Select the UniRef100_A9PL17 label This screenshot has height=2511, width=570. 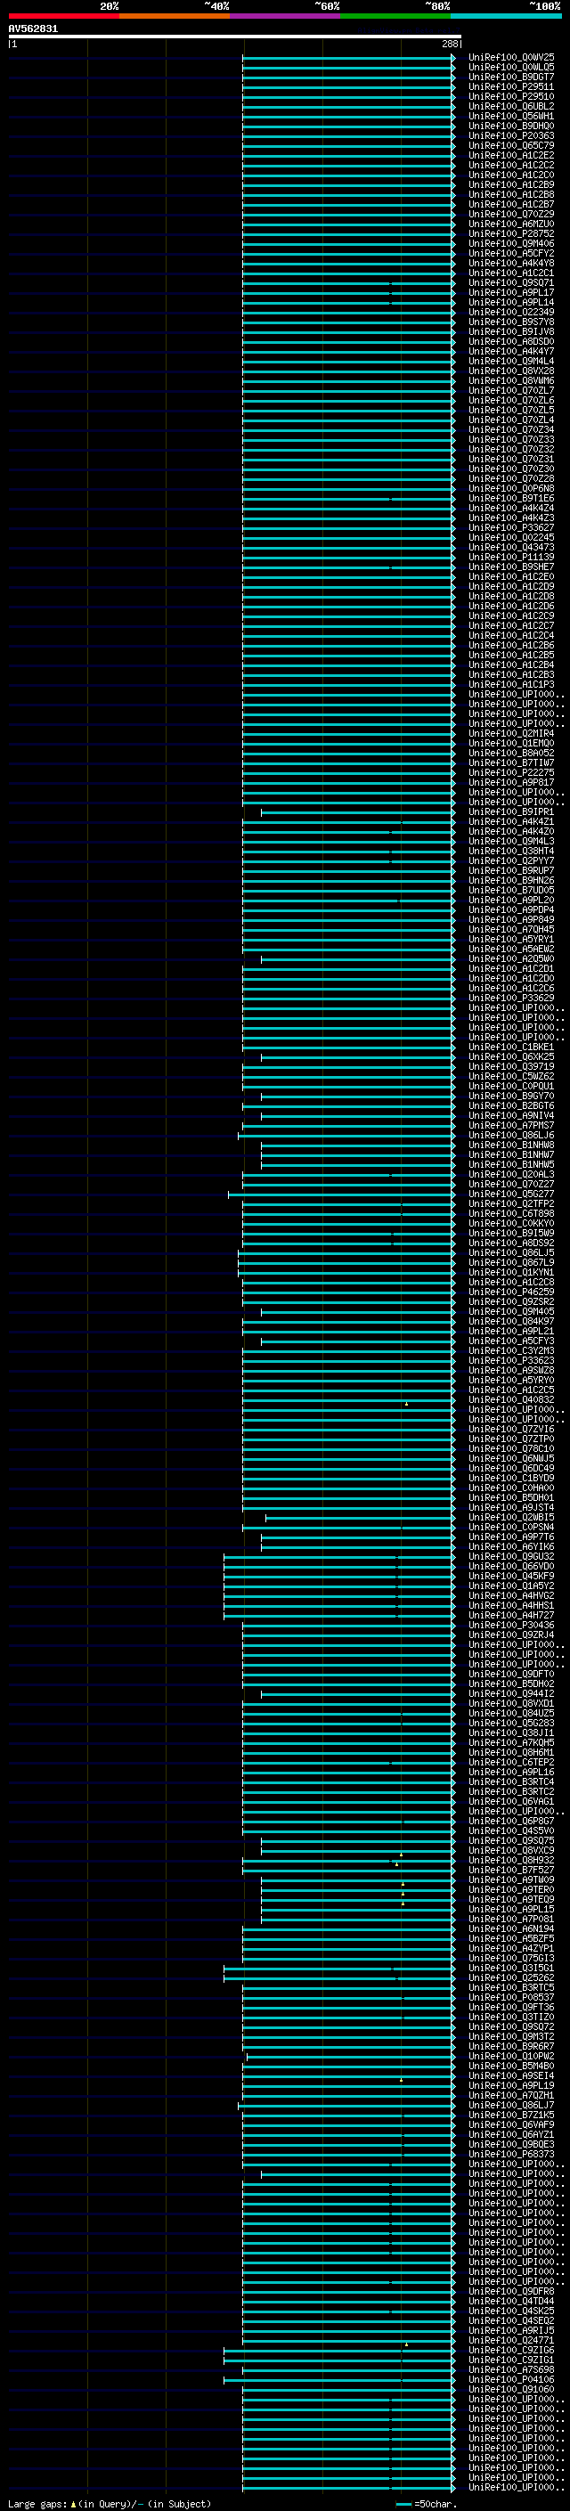point(511,292)
